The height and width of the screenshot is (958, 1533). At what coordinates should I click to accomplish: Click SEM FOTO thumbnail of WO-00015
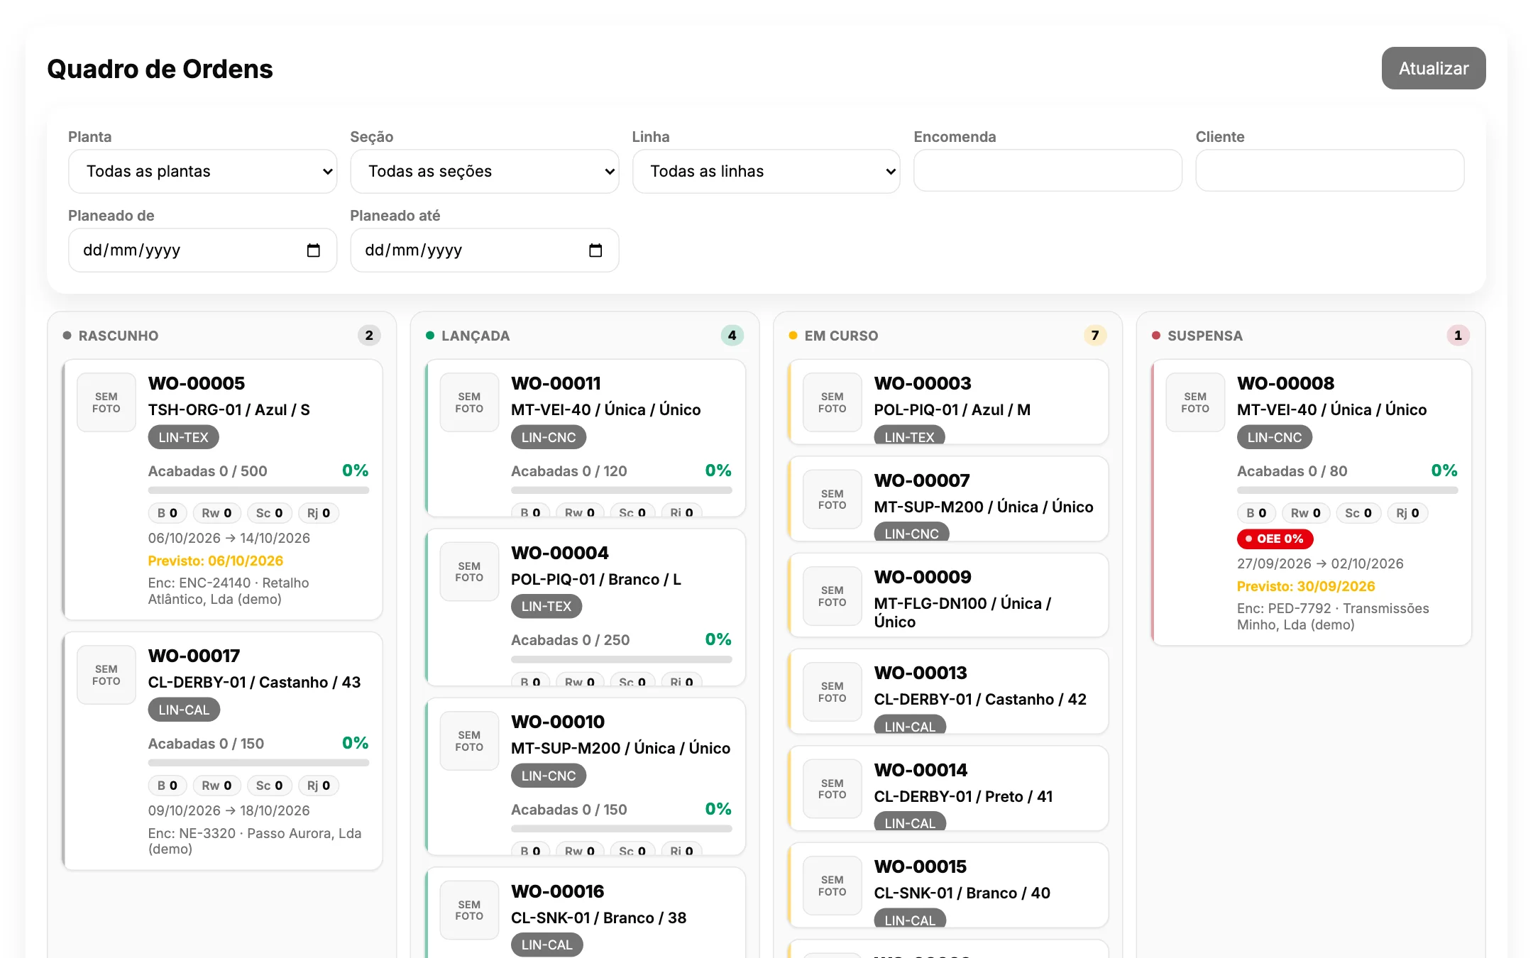tap(833, 886)
